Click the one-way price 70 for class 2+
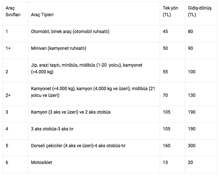222x178 pixels. point(165,96)
